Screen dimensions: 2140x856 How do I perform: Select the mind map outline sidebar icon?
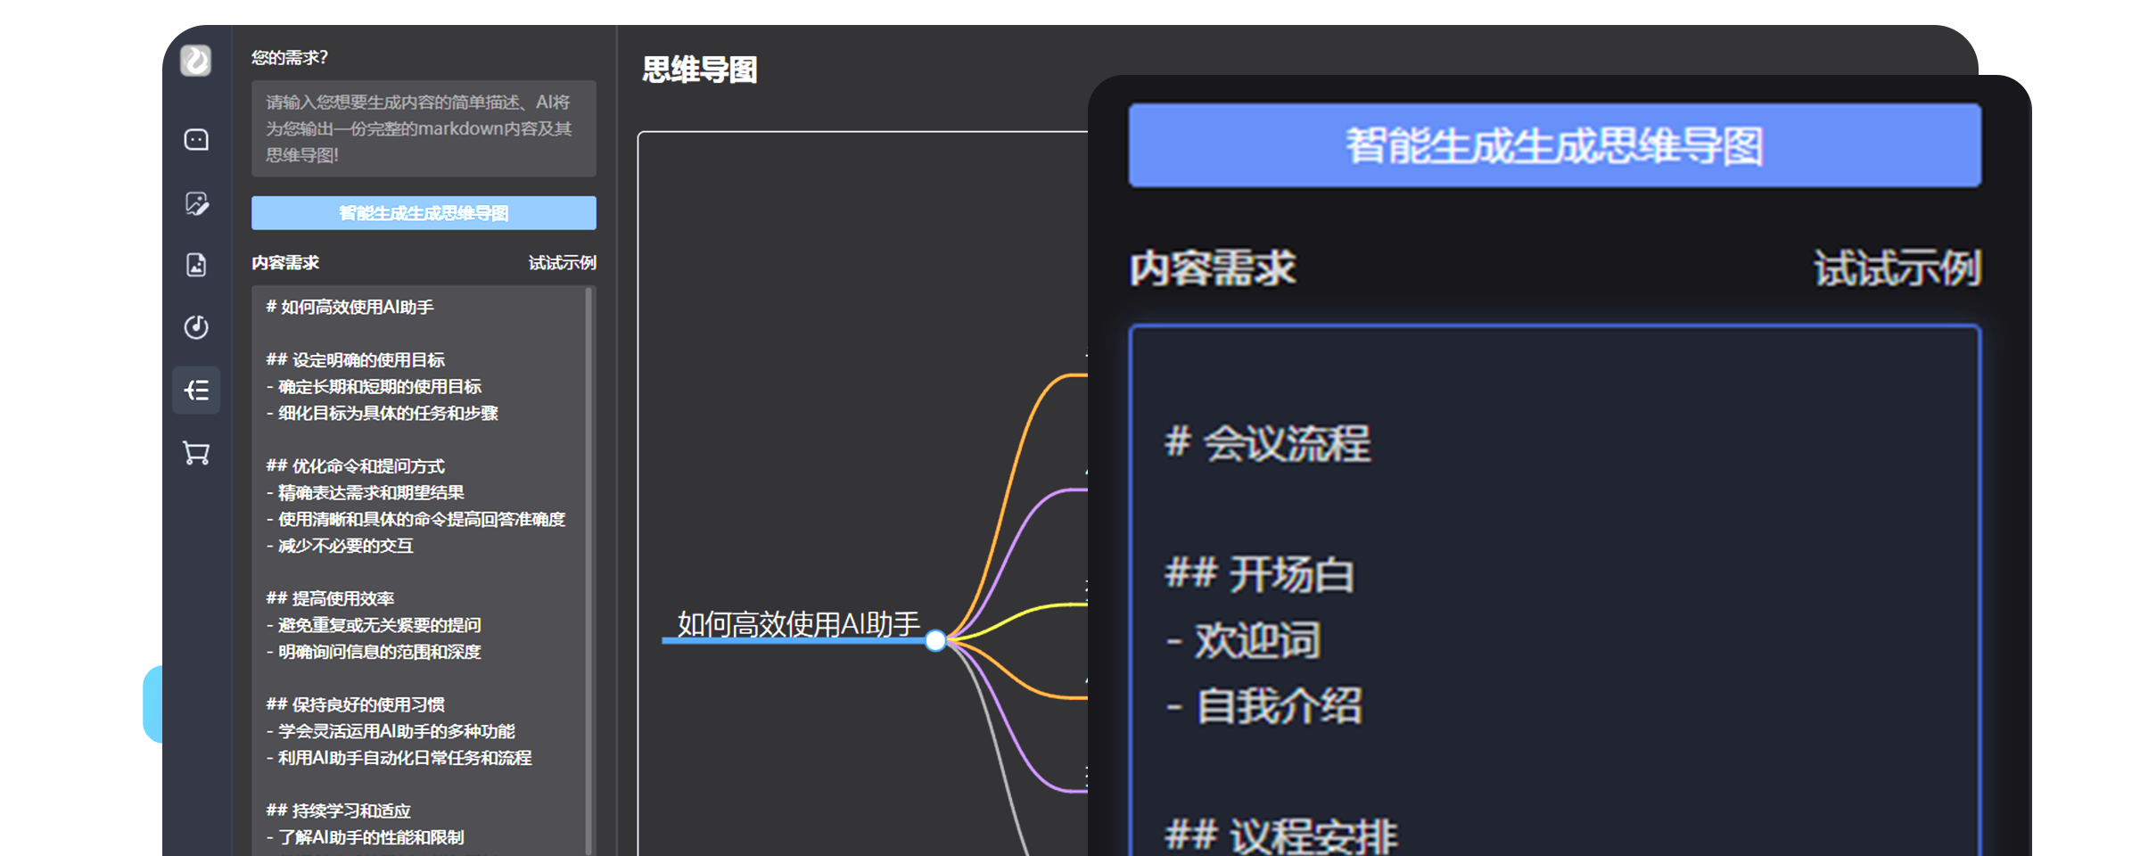click(196, 391)
